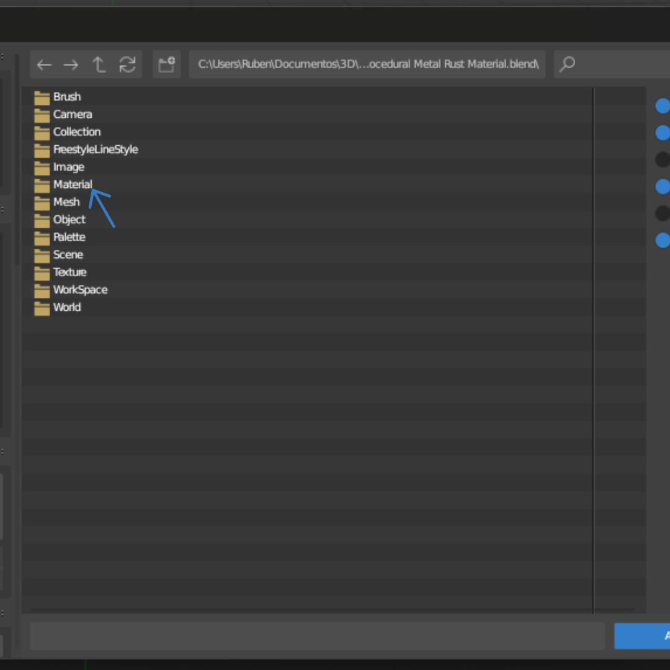Go up to the parent directory

tap(99, 65)
